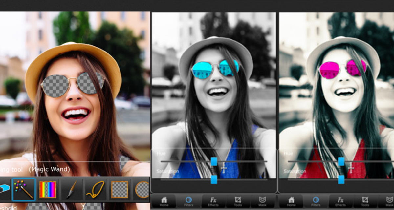Pick the paint Brush tool

(72, 190)
